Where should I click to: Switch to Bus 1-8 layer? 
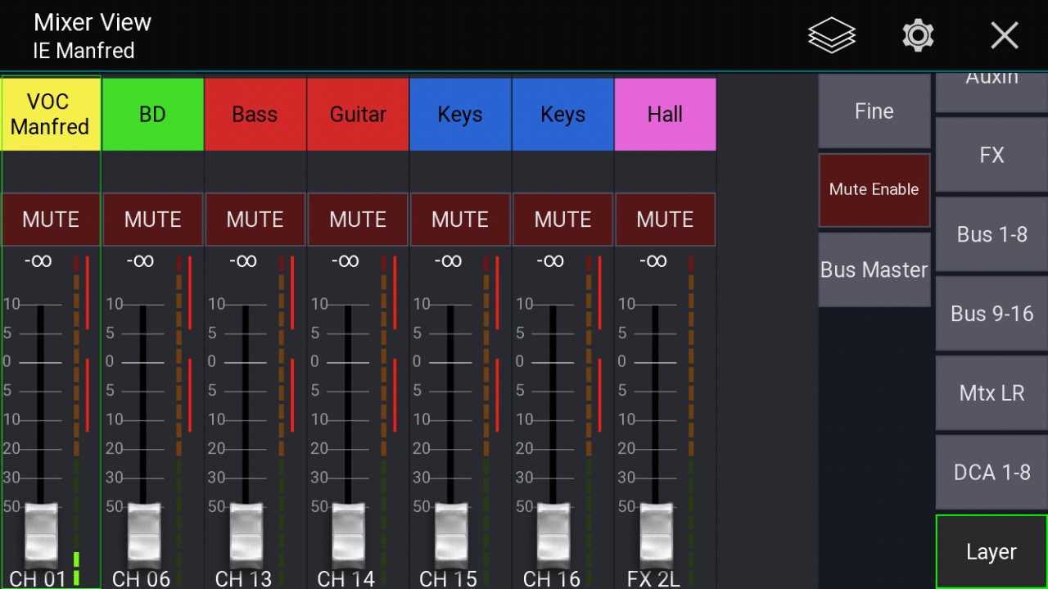point(992,234)
